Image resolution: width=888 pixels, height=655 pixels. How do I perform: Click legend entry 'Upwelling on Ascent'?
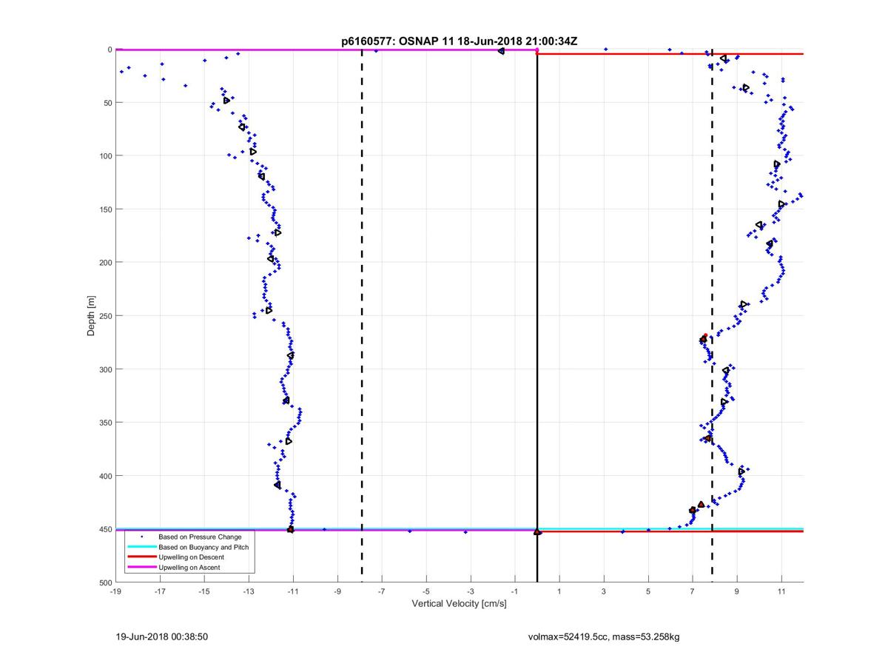[x=189, y=567]
